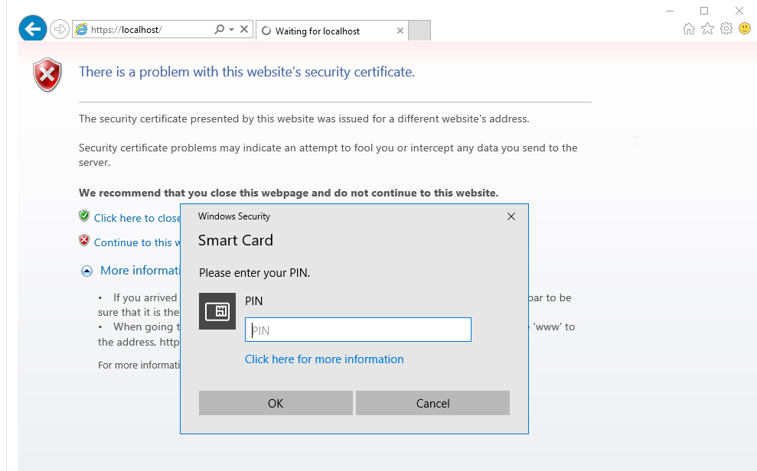Click the smart card icon in dialog
Viewport: 757px width, 471px height.
(x=217, y=311)
